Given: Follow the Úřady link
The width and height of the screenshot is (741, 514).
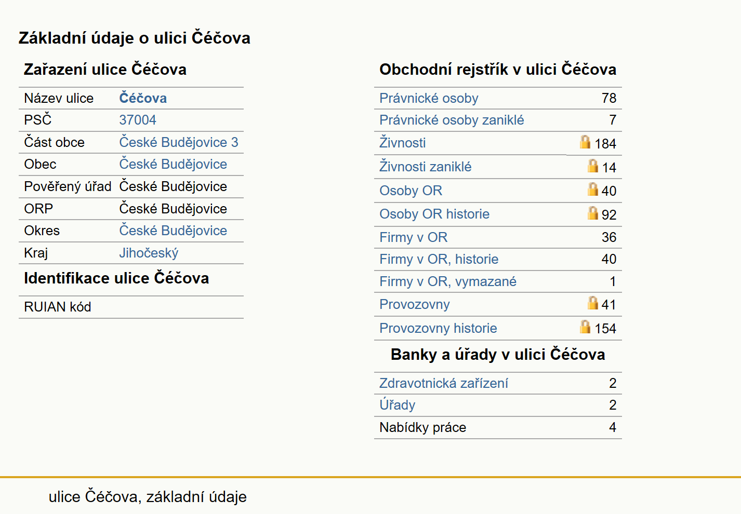Looking at the screenshot, I should [397, 405].
